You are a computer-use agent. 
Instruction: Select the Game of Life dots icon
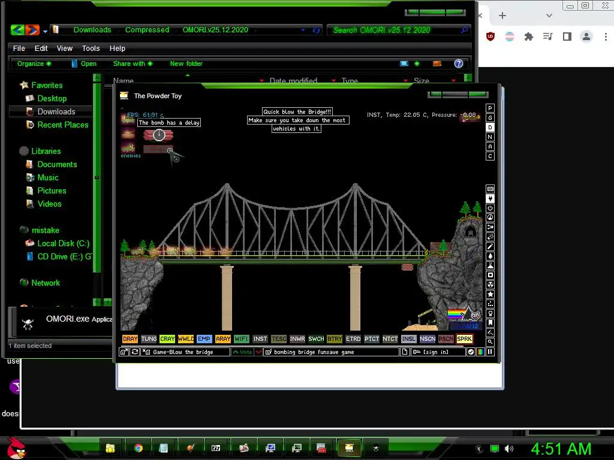pos(490,304)
